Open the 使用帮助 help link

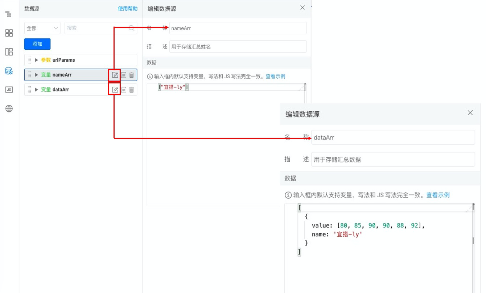point(128,9)
